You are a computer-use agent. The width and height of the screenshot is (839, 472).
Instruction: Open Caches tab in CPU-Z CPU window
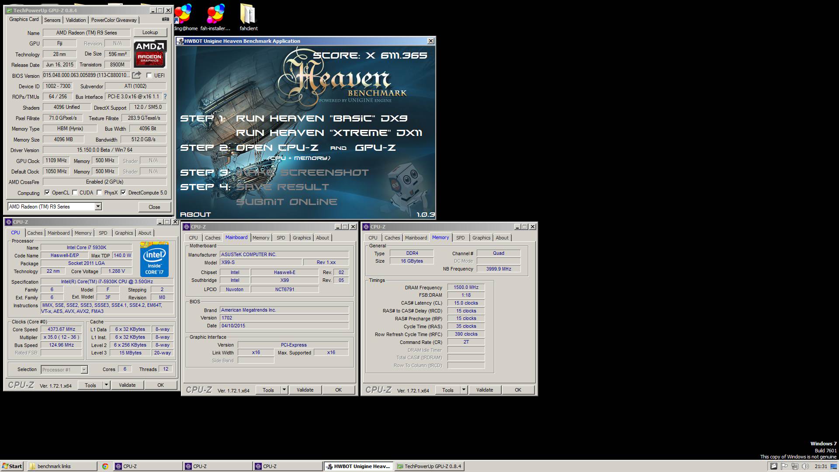pyautogui.click(x=35, y=233)
